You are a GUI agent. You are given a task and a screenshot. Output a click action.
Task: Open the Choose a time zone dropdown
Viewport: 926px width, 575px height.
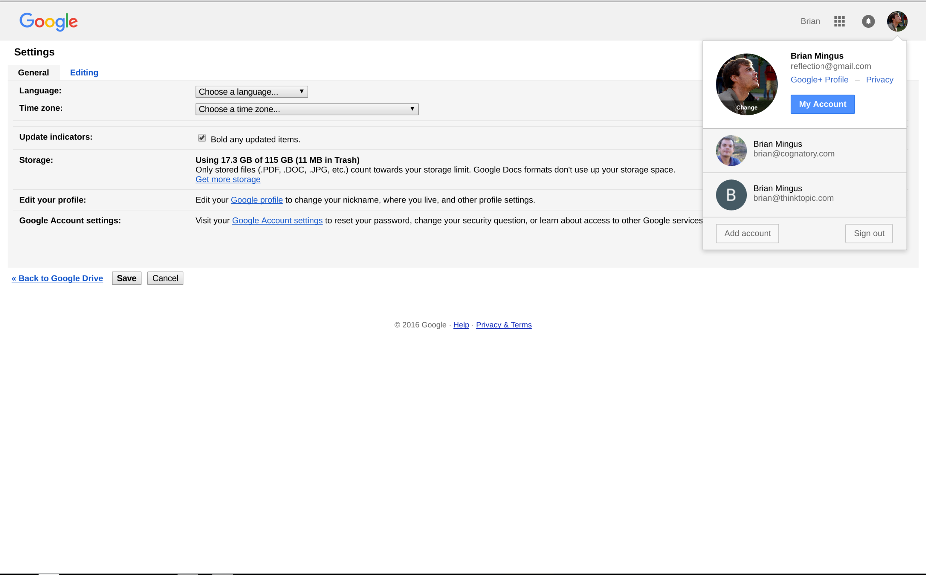(306, 109)
